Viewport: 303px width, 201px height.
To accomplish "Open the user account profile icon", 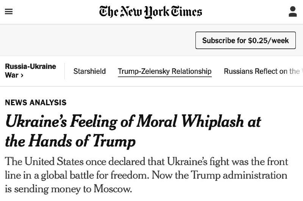I will point(292,12).
